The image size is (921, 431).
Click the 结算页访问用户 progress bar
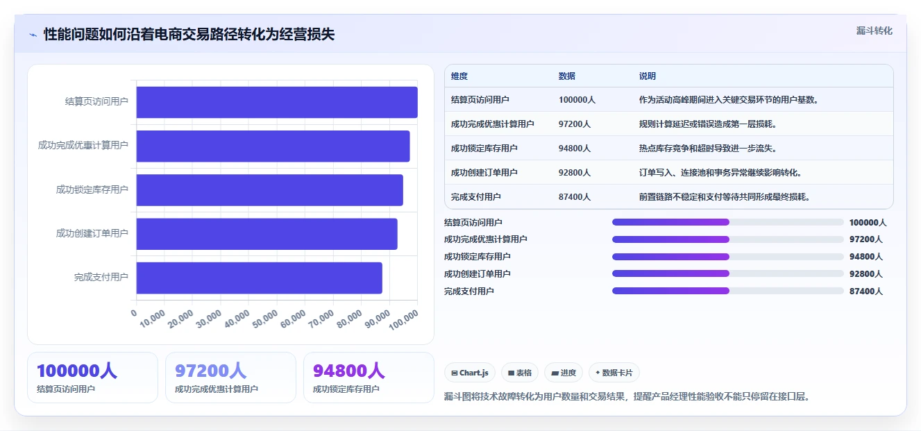728,222
